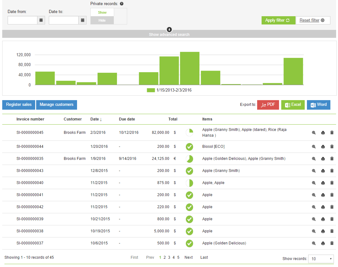Click the Date from input field
Screen dimensions: 338x267
(23, 20)
